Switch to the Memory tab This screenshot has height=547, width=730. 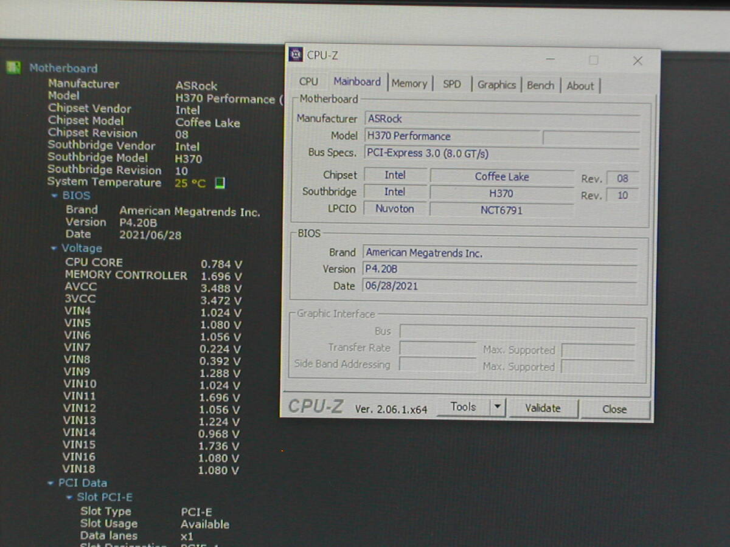(x=409, y=84)
